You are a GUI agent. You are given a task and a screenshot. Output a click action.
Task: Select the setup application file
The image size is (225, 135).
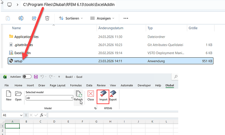pyautogui.click(x=111, y=61)
